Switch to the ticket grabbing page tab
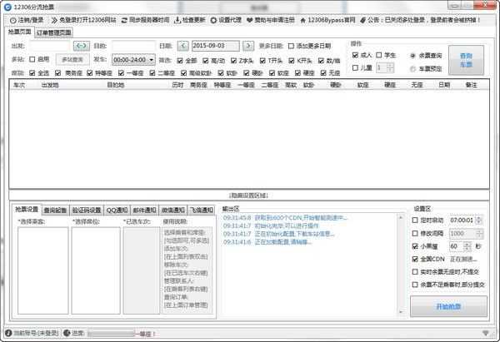 [x=20, y=32]
